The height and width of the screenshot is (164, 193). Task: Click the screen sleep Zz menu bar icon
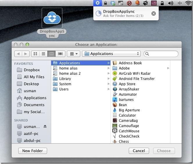[129, 3]
